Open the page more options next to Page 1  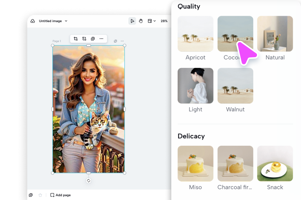click(x=122, y=41)
